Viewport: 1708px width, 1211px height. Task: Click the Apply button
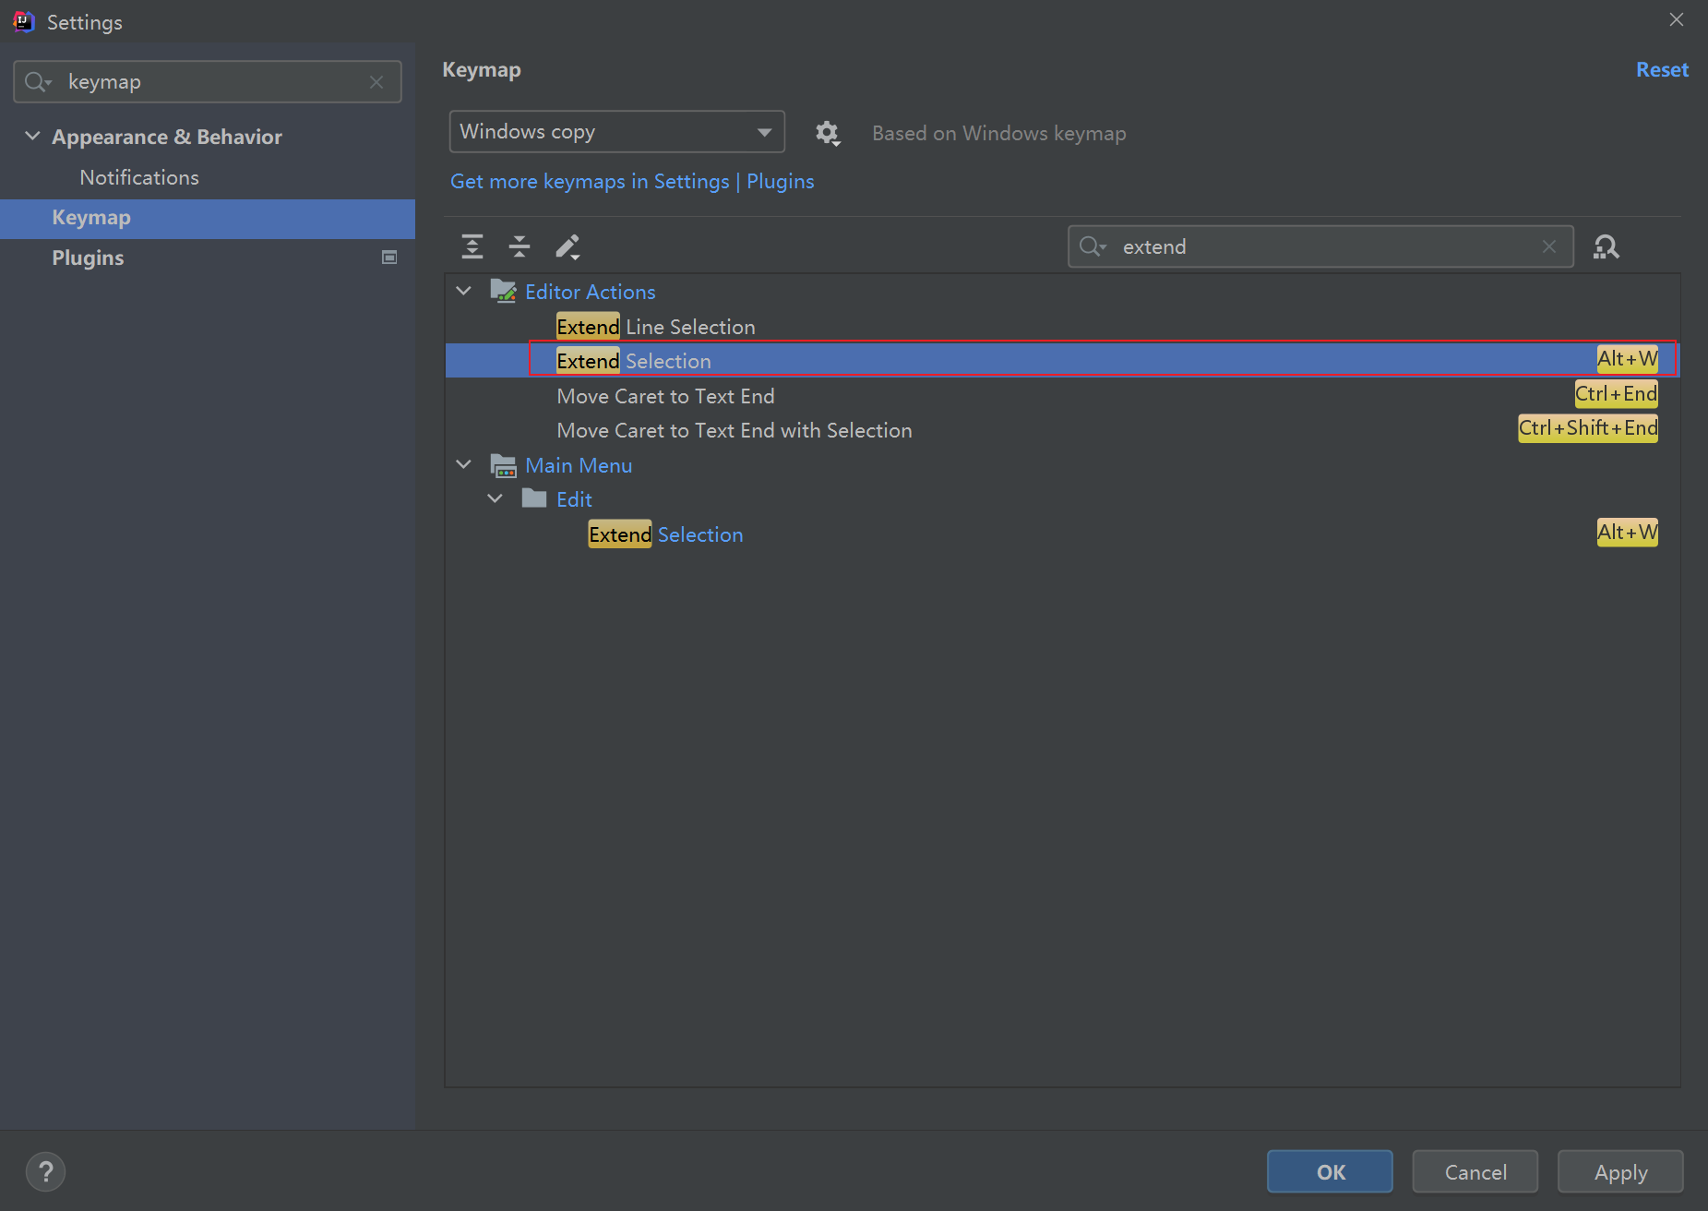click(x=1620, y=1171)
